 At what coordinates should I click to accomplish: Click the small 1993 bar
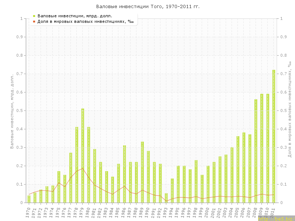(x=166, y=198)
